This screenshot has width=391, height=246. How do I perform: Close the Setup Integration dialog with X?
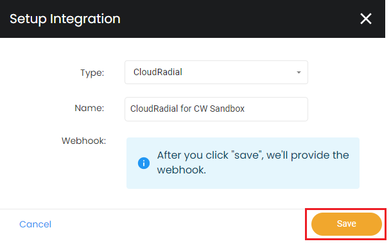pyautogui.click(x=365, y=19)
